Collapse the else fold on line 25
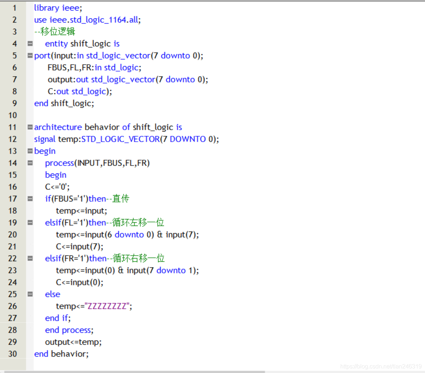Image resolution: width=425 pixels, height=373 pixels. click(30, 294)
